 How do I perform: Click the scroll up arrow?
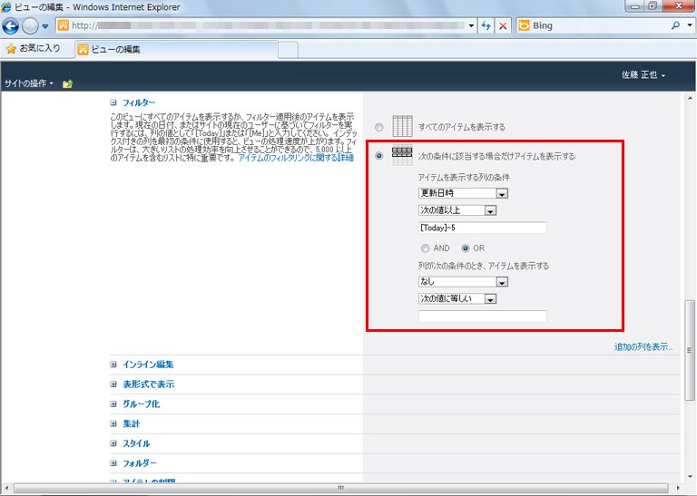(x=690, y=98)
